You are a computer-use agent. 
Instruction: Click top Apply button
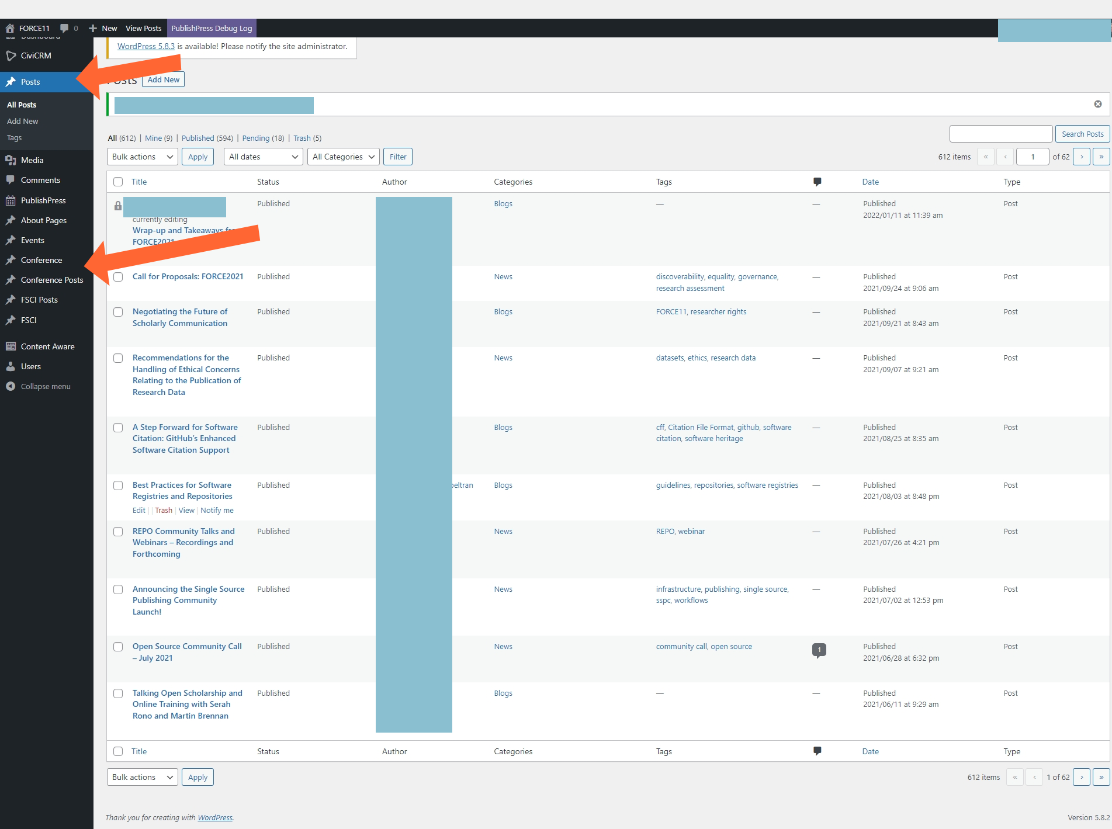pos(198,157)
